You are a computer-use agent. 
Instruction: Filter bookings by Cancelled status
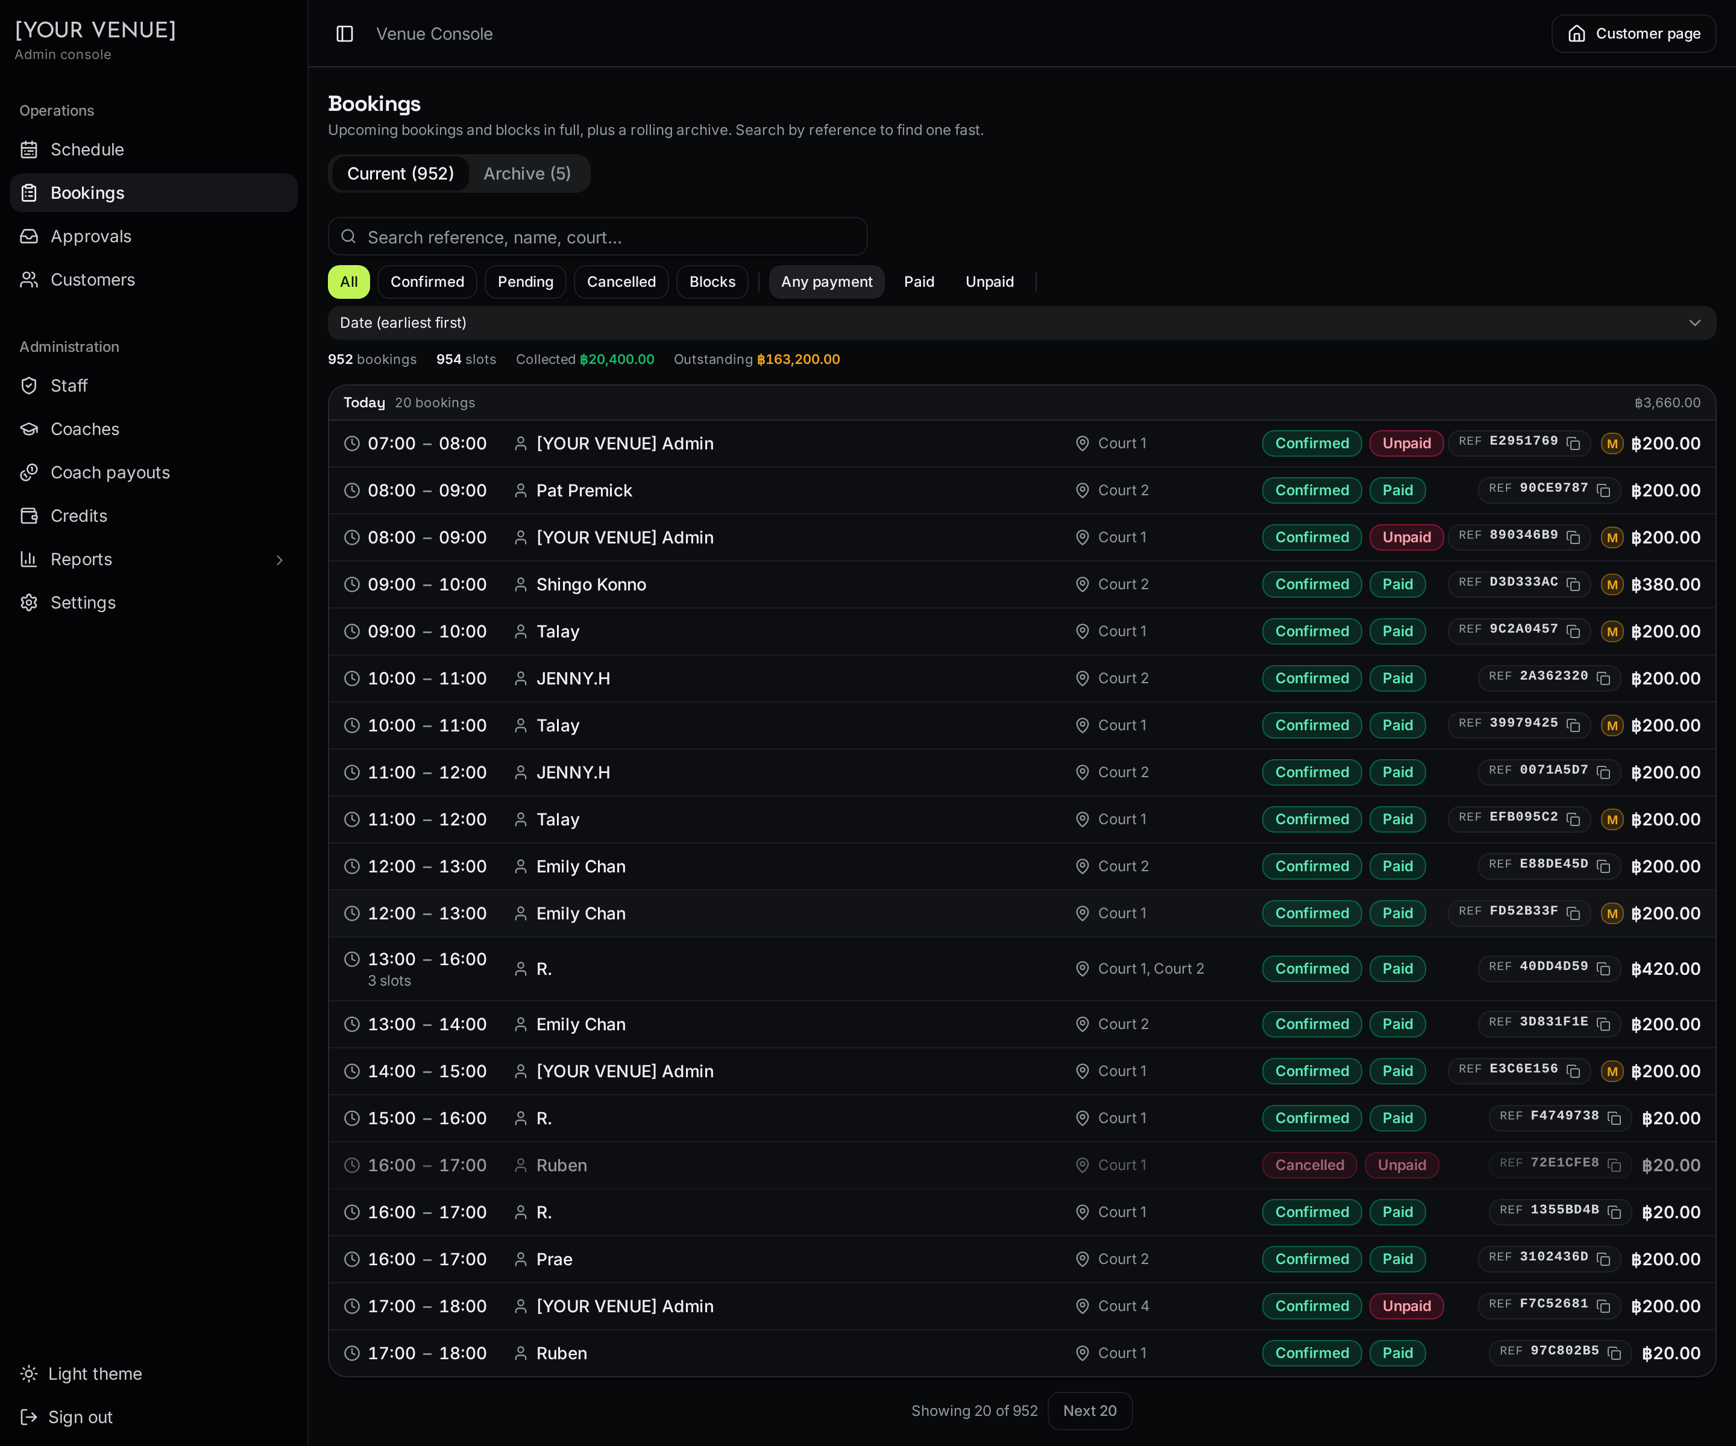point(621,282)
